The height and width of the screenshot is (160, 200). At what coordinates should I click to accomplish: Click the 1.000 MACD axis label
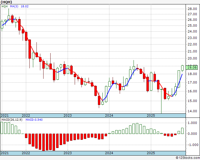pos(193,123)
